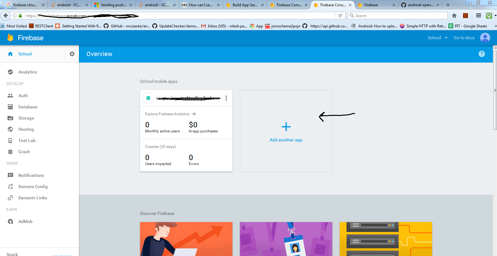Click the School home icon
This screenshot has height=256, width=497.
pos(10,54)
